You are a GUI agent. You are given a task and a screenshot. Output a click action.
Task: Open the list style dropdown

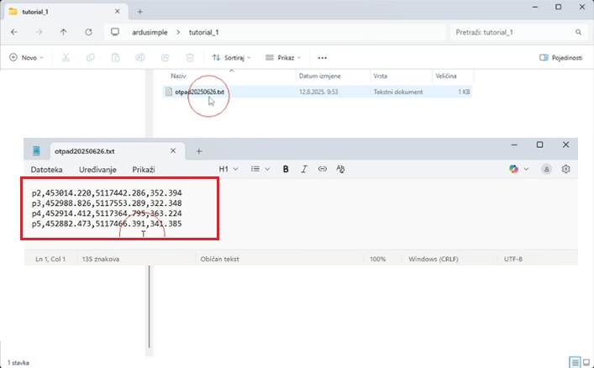pyautogui.click(x=260, y=169)
